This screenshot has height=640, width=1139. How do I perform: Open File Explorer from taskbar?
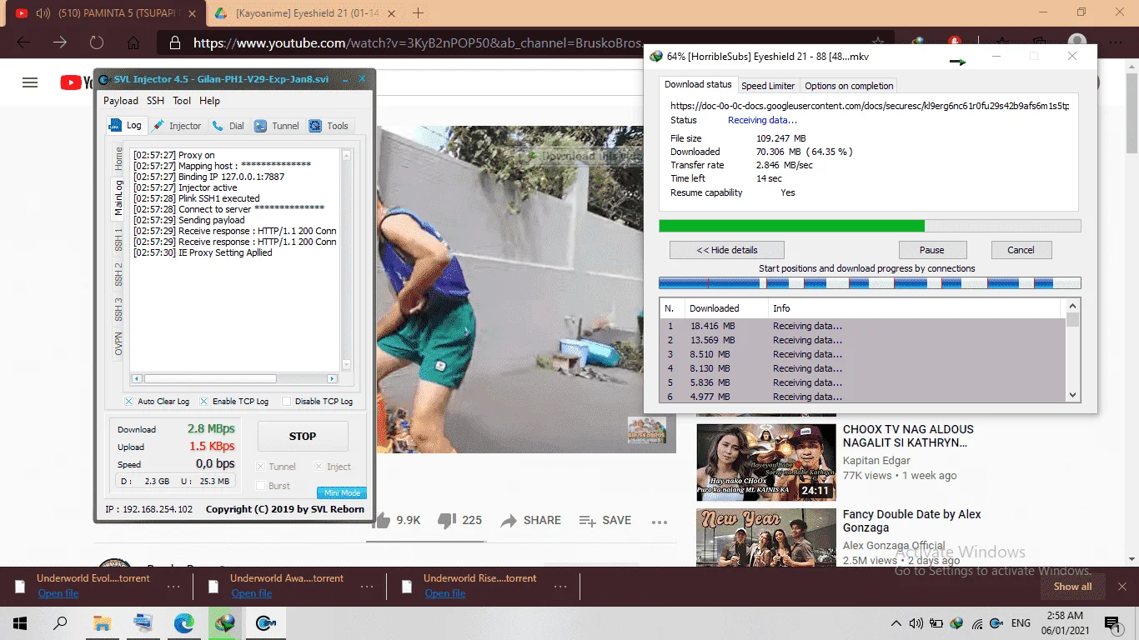pyautogui.click(x=102, y=622)
